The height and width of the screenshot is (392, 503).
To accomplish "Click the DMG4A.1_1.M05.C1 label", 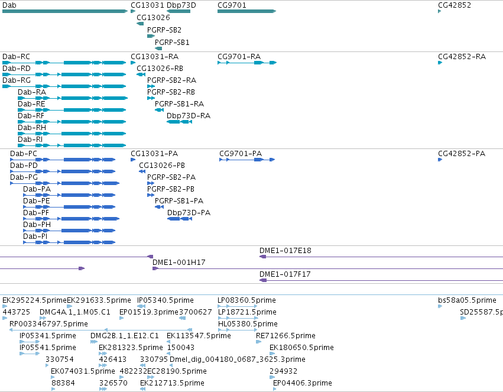I will click(x=74, y=312).
